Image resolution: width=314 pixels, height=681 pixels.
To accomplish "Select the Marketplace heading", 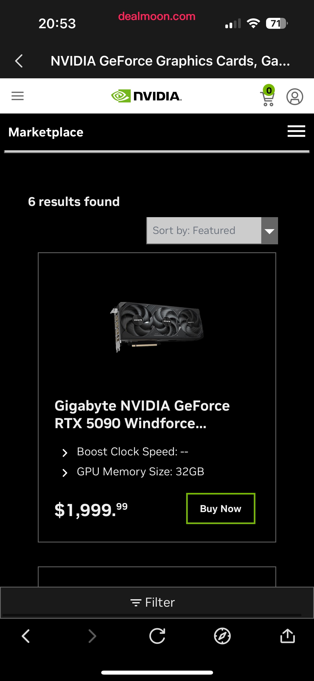I will [46, 132].
